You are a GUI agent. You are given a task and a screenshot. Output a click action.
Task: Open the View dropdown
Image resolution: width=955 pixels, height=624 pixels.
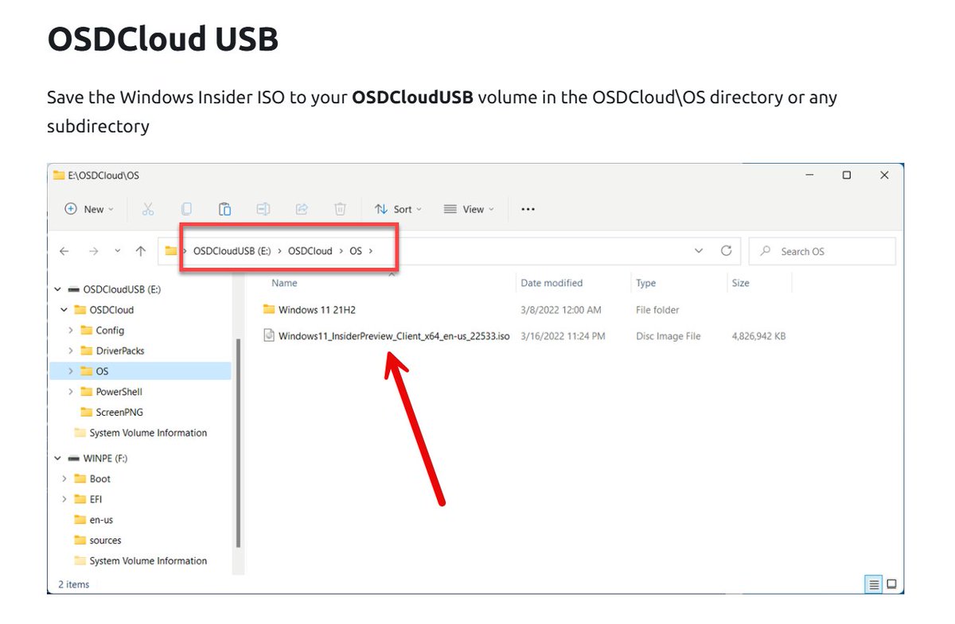[x=469, y=209]
